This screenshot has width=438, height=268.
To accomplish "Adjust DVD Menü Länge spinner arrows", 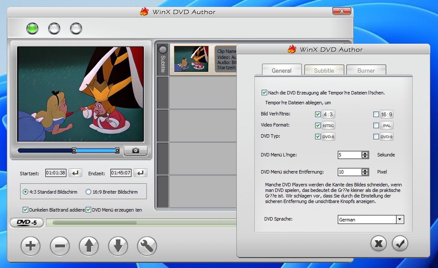I will [x=365, y=155].
